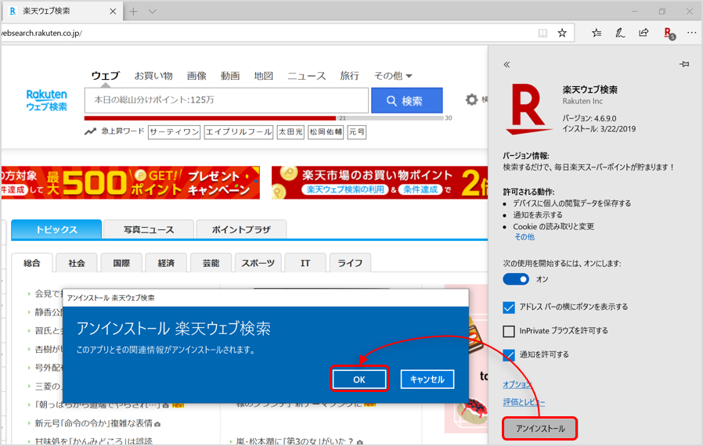
Task: Click the add notes pen icon
Action: (620, 33)
